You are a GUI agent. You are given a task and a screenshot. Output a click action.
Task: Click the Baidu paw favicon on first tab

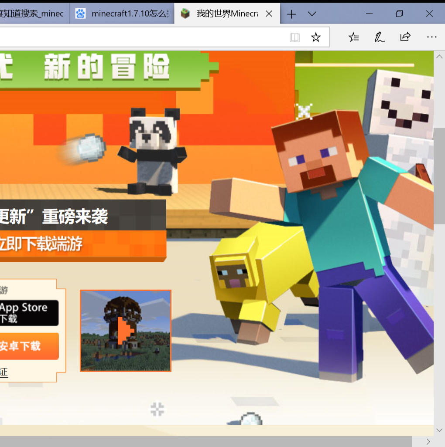[x=80, y=14]
